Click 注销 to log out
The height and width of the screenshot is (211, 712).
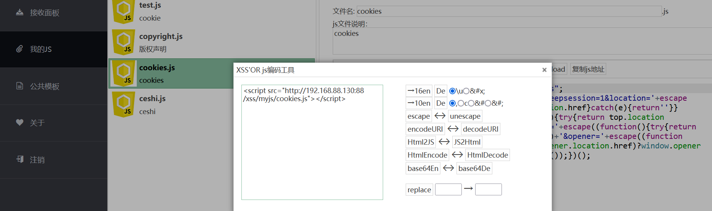[53, 160]
